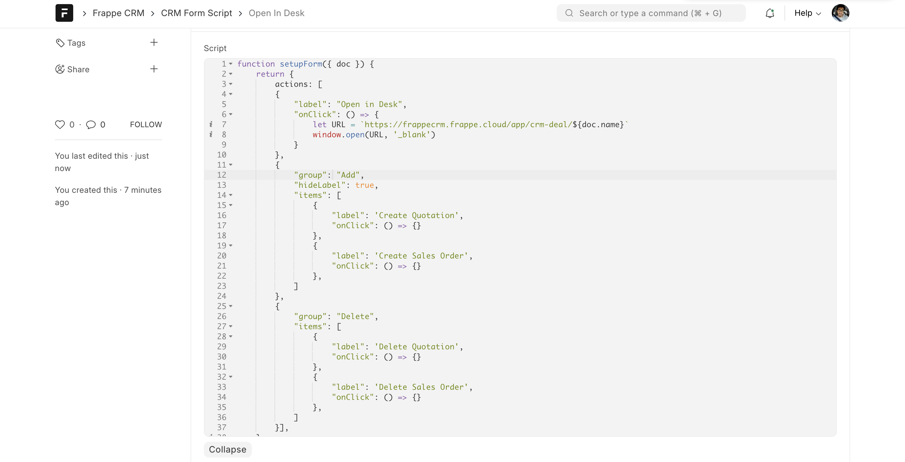Click info marker on line 8
The image size is (905, 462).
(211, 134)
